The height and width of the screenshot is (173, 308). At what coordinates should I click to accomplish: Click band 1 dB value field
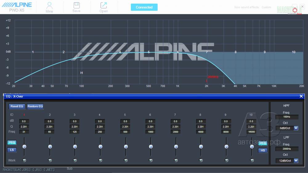coord(24,121)
